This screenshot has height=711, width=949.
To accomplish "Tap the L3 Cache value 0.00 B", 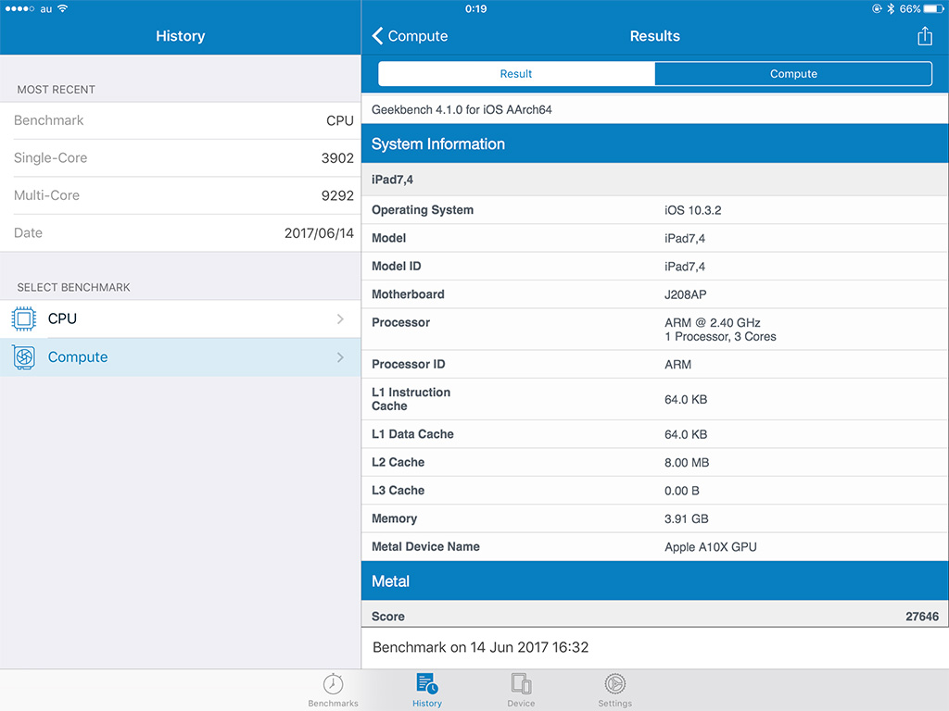I will 681,491.
